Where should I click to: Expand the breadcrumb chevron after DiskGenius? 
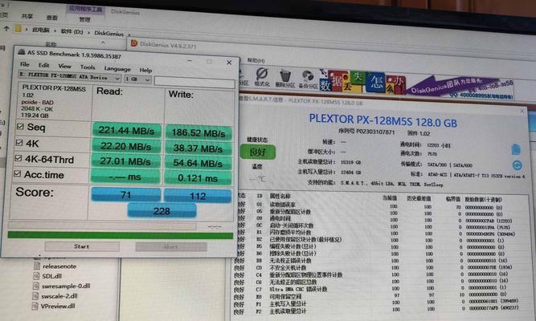click(129, 35)
